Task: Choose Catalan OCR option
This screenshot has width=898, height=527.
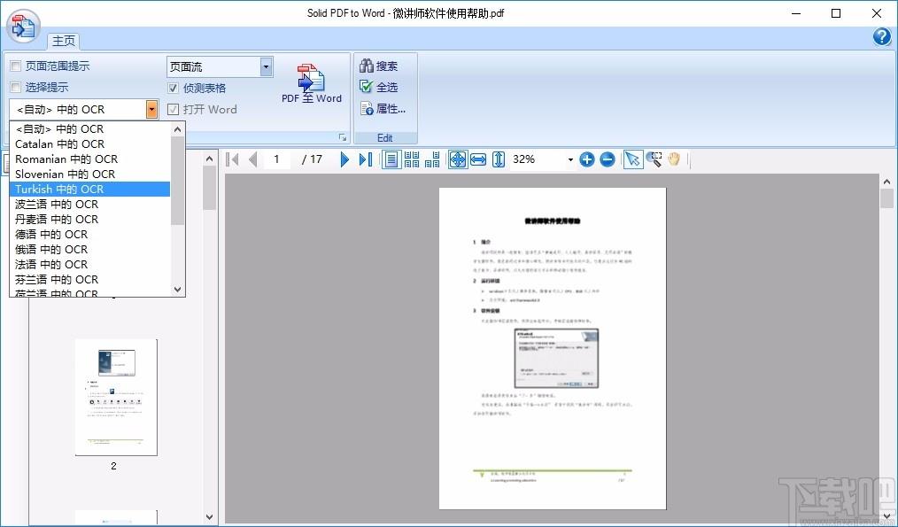Action: click(x=90, y=143)
